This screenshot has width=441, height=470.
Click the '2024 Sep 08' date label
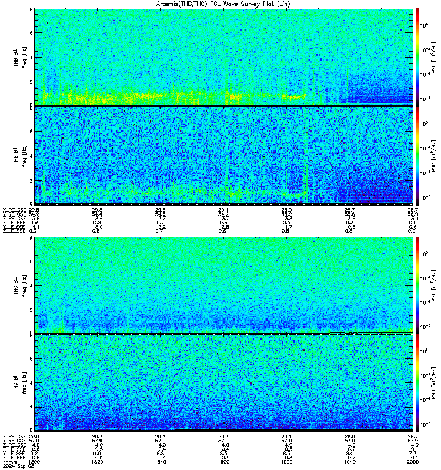tap(18, 466)
